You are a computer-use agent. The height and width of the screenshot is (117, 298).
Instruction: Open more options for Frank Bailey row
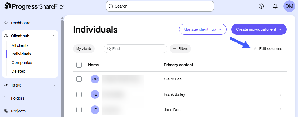[280, 94]
